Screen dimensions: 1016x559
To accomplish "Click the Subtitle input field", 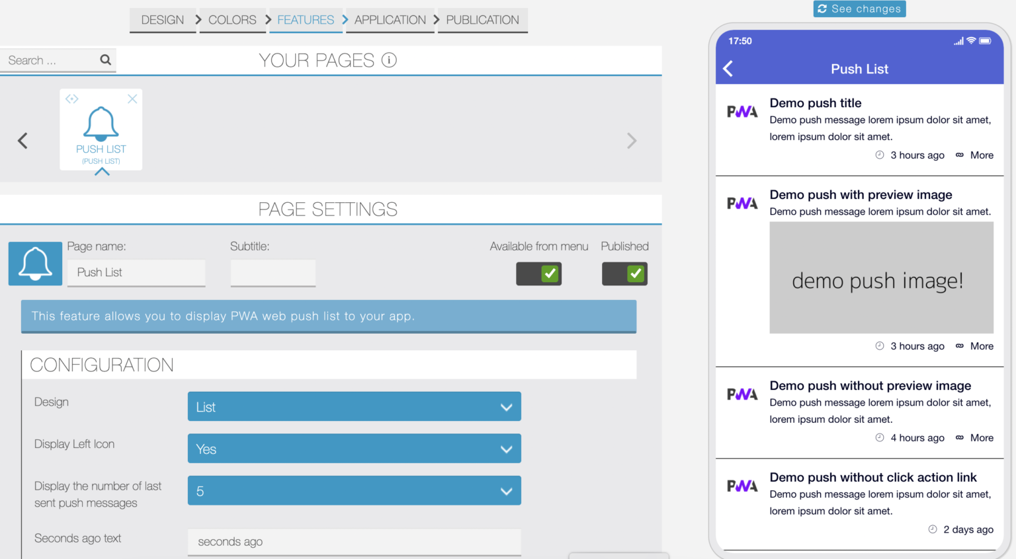I will point(273,272).
